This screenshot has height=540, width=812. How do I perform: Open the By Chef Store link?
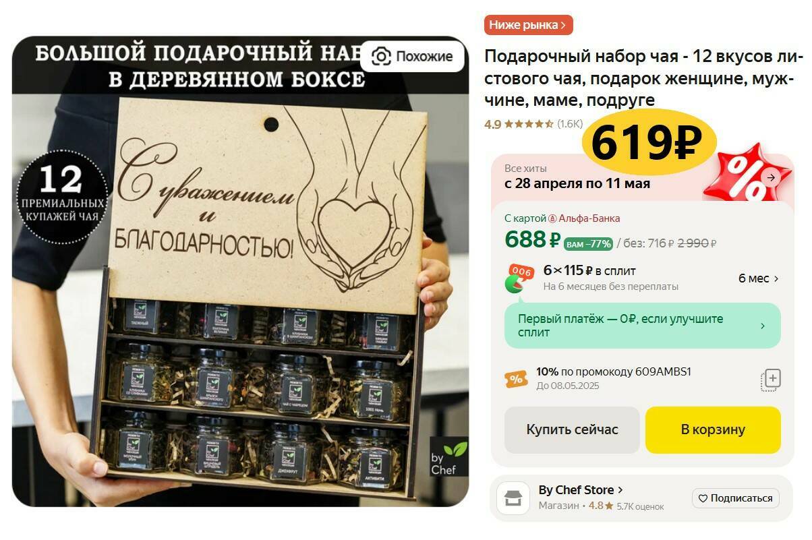(x=581, y=490)
